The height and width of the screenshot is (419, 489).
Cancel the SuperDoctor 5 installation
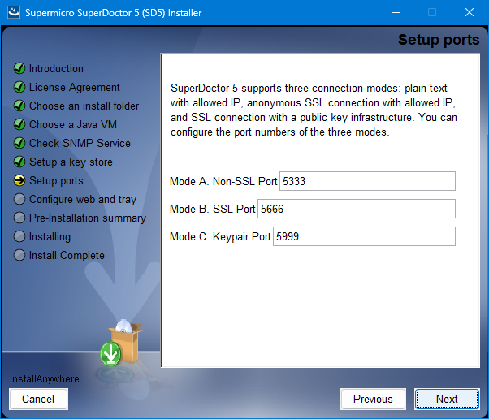tap(38, 399)
